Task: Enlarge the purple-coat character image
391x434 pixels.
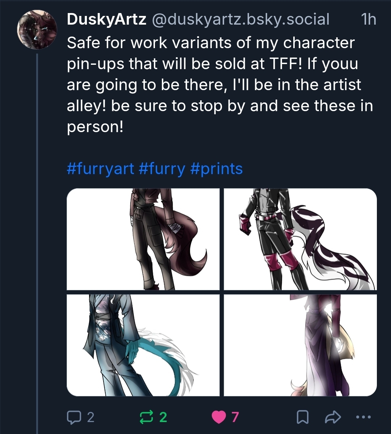Action: pos(300,345)
